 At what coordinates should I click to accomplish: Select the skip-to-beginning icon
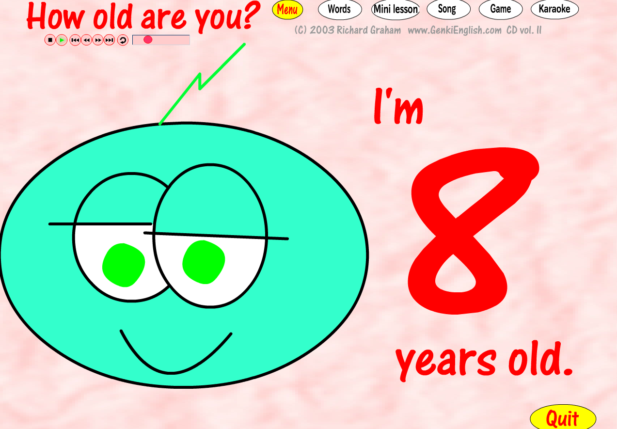[74, 40]
